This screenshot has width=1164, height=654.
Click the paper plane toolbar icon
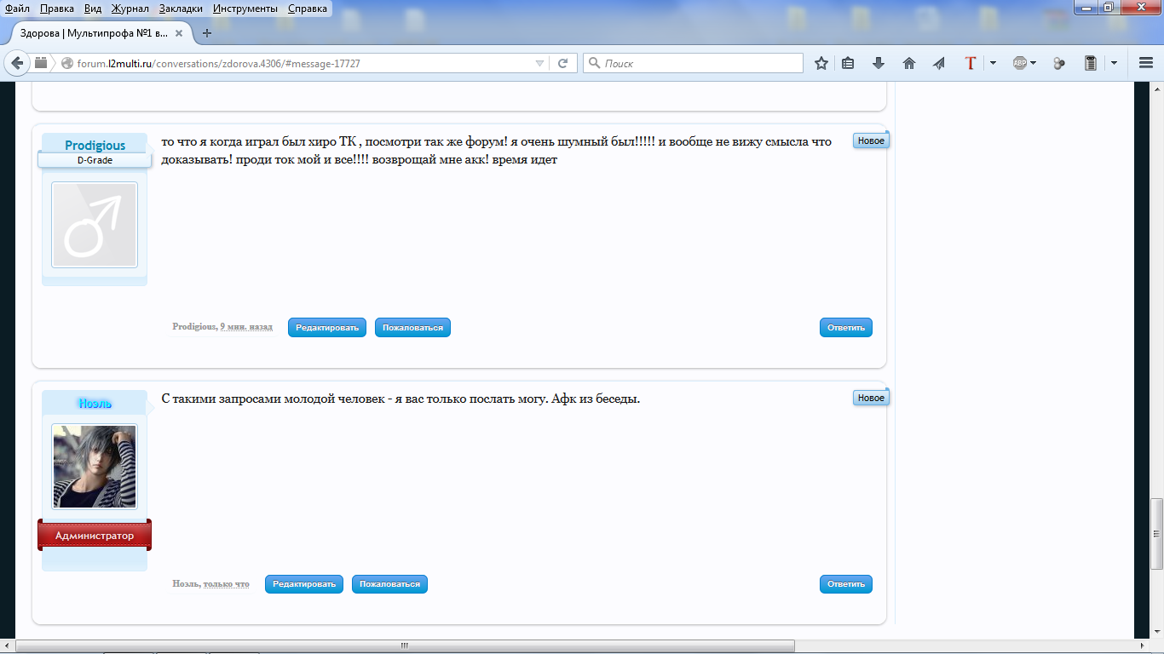click(x=938, y=63)
